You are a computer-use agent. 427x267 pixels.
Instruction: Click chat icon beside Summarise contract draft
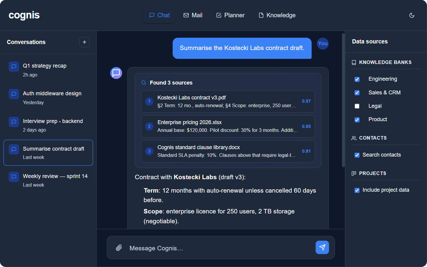[x=14, y=149]
